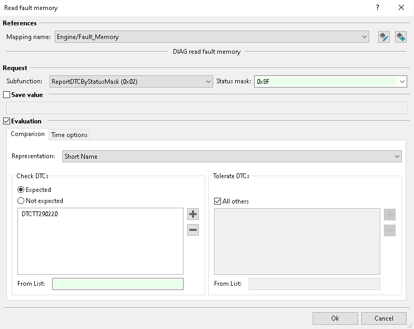Click the Tolerate DTCs list box
This screenshot has width=414, height=329.
297,241
